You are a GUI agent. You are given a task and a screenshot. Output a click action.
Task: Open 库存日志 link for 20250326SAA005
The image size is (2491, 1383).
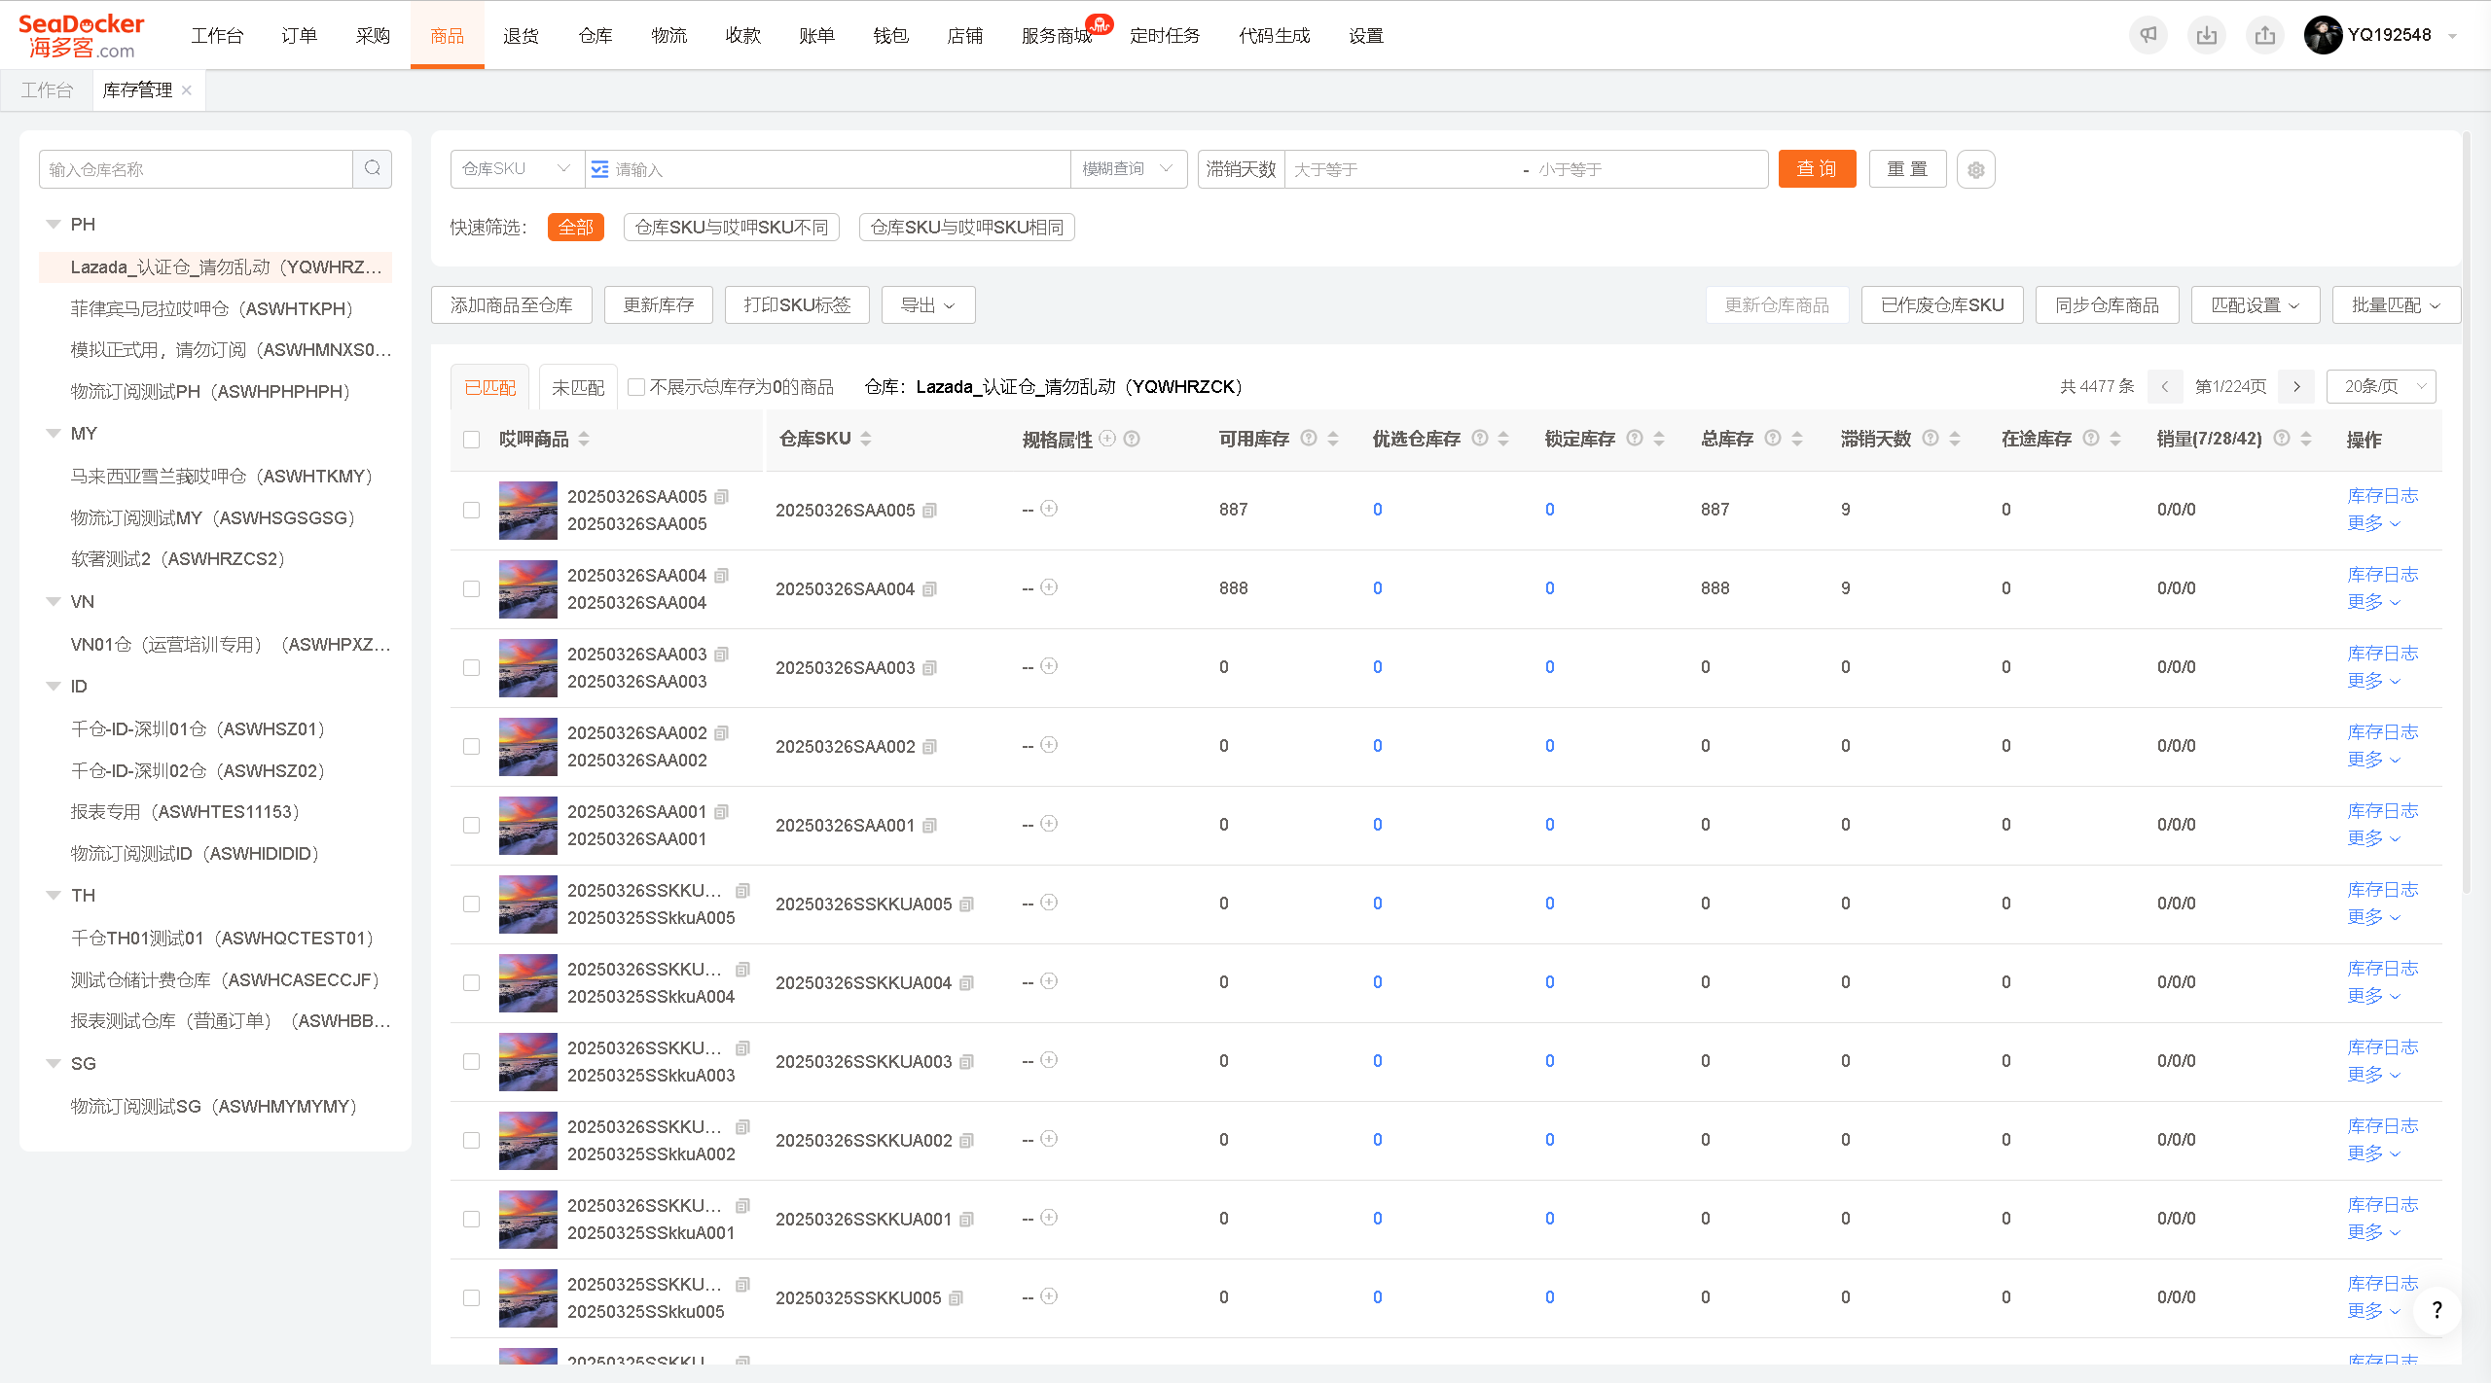2383,496
